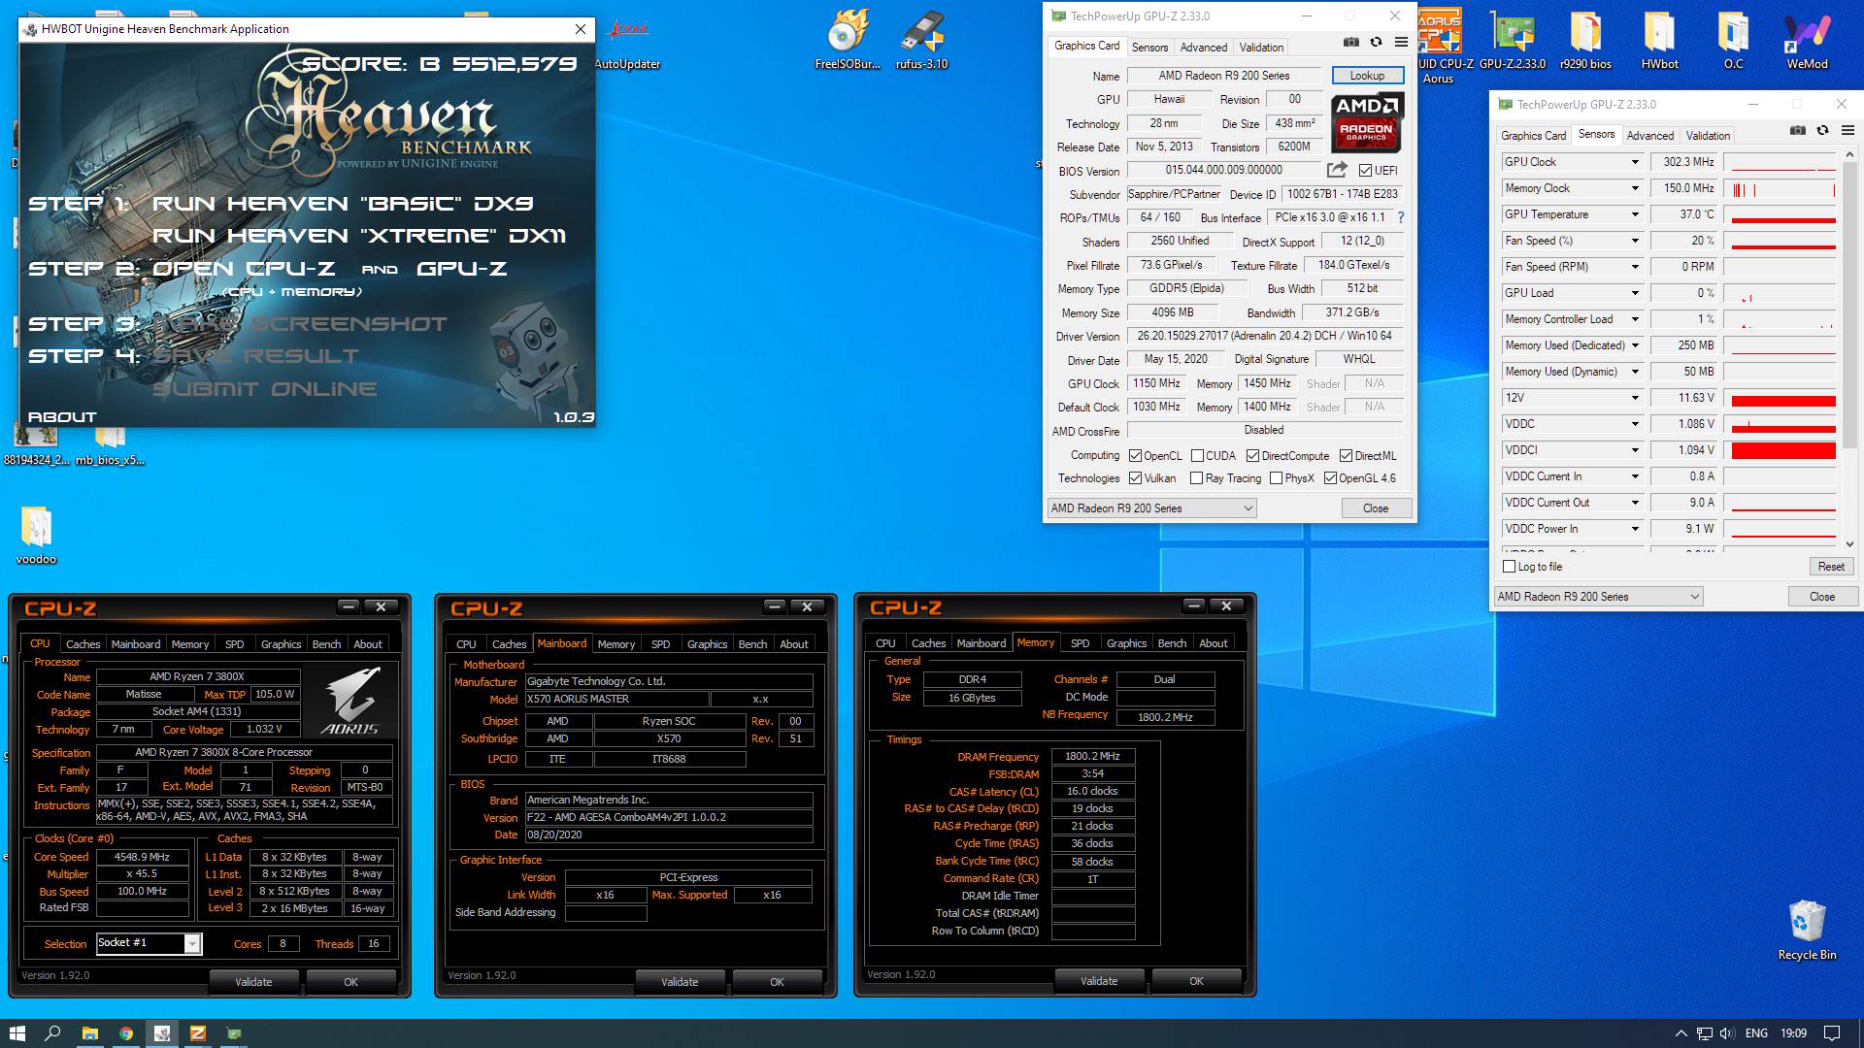
Task: Enable Log to file checkbox
Action: click(1509, 566)
